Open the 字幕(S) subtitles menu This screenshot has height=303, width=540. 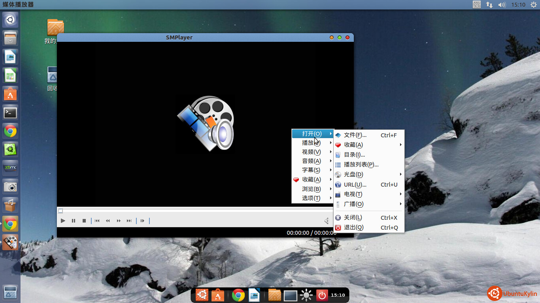[311, 170]
